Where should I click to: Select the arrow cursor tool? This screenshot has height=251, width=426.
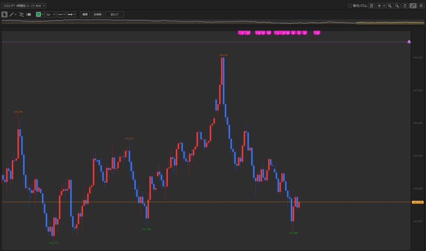click(4, 15)
